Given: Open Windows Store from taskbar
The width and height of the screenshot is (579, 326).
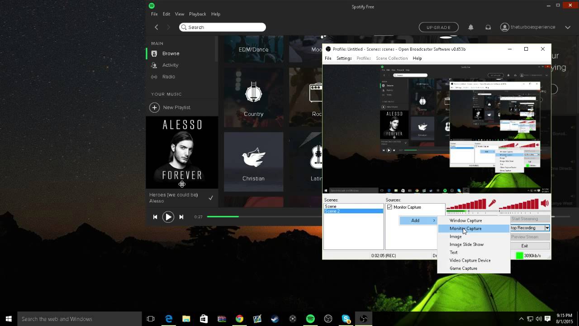Looking at the screenshot, I should coord(204,319).
